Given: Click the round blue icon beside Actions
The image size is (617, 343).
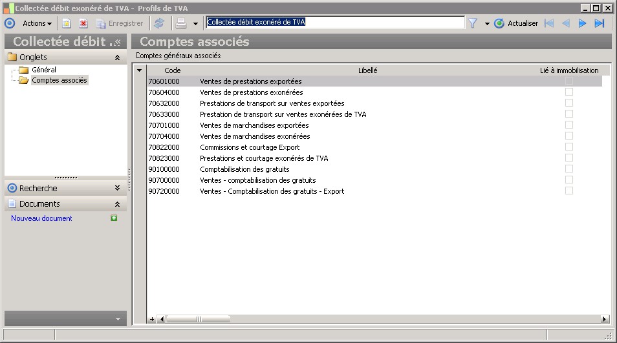Looking at the screenshot, I should (x=10, y=23).
